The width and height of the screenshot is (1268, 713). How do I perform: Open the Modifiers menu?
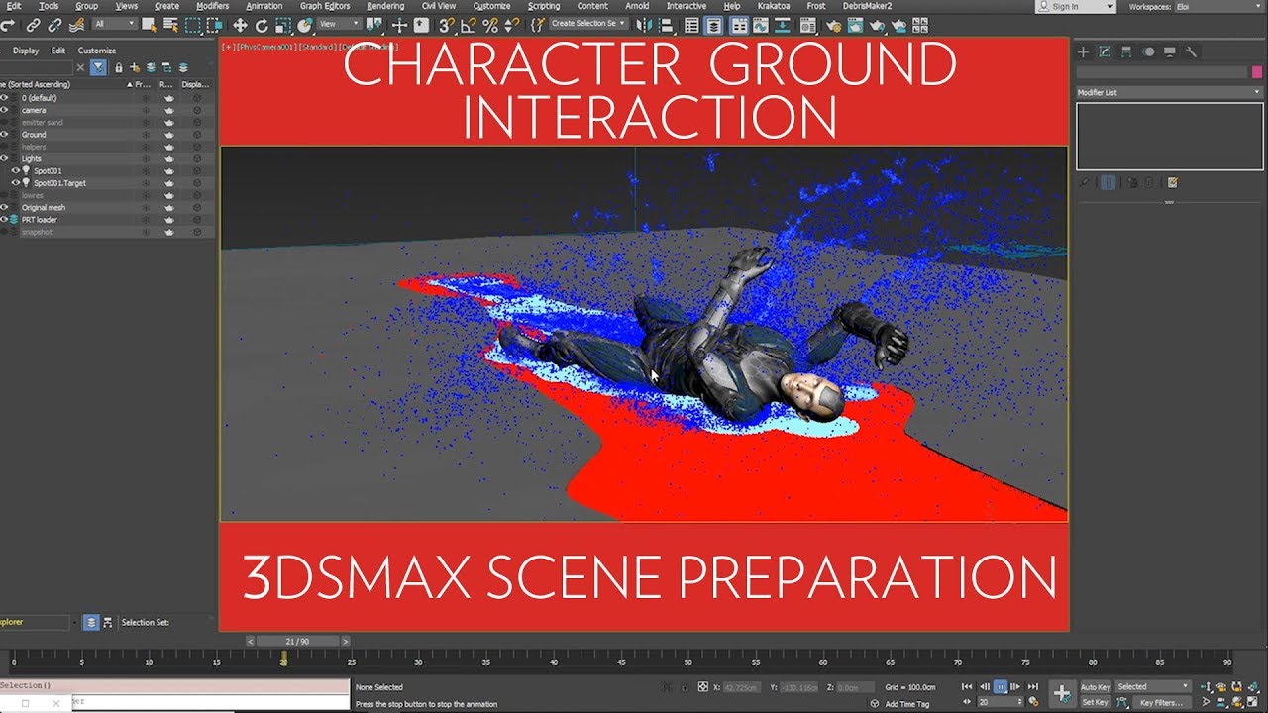212,6
